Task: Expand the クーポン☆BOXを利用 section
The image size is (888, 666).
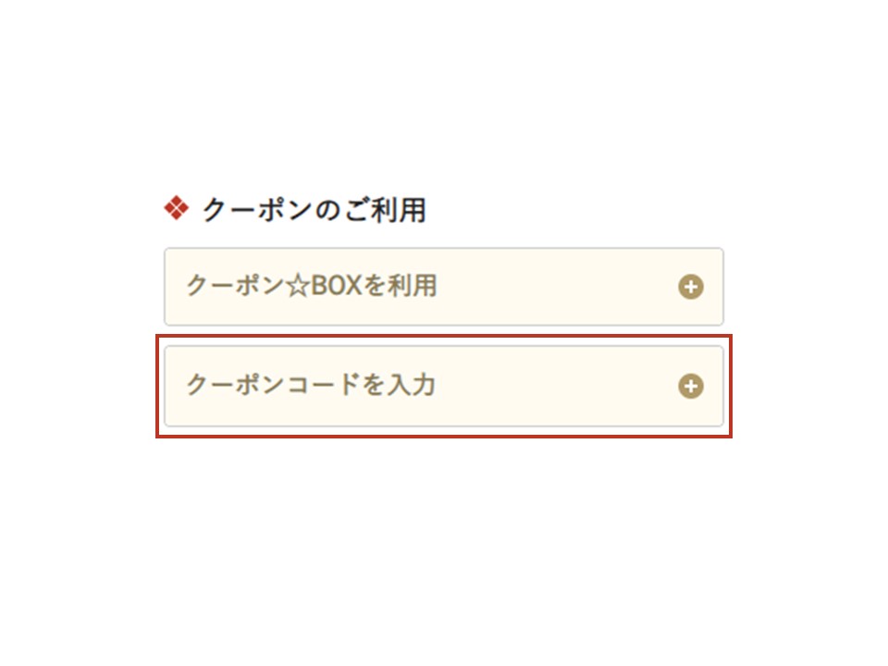Action: click(443, 287)
